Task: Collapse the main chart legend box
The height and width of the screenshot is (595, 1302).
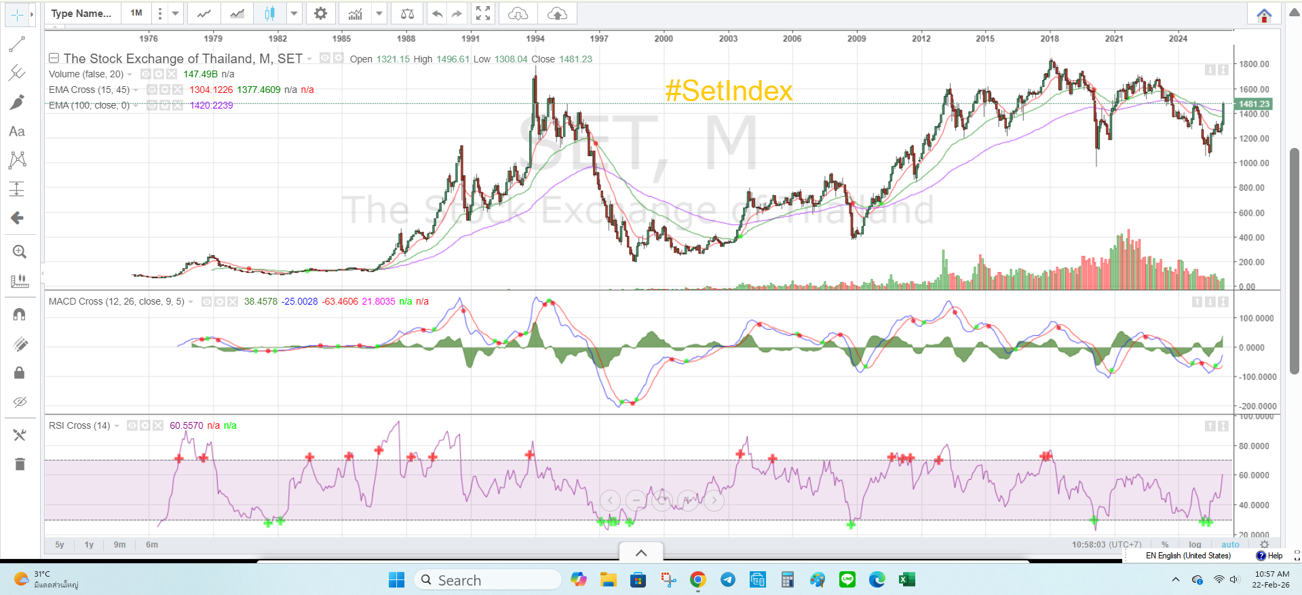Action: 54,58
